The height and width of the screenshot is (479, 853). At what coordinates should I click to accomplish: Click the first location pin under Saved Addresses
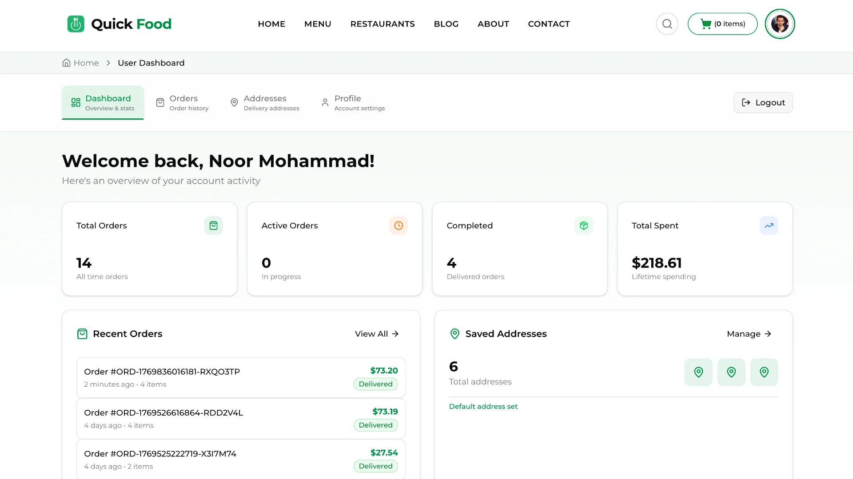[x=698, y=372]
